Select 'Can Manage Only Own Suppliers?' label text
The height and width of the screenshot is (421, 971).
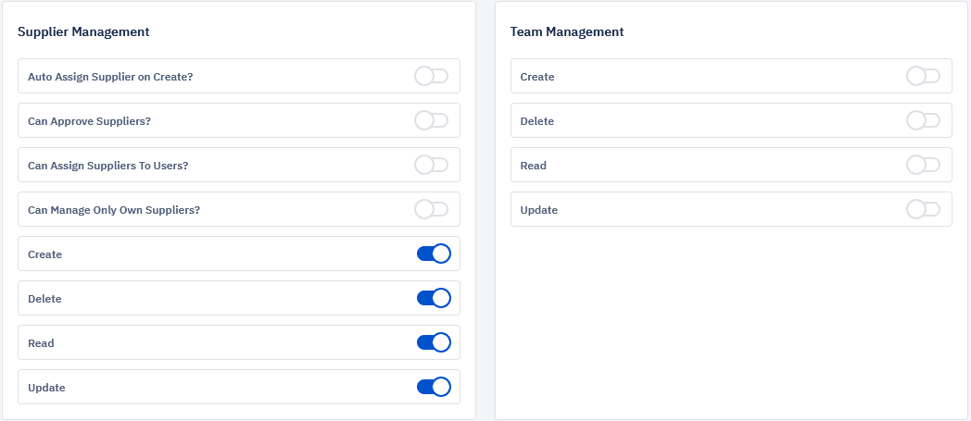(114, 210)
